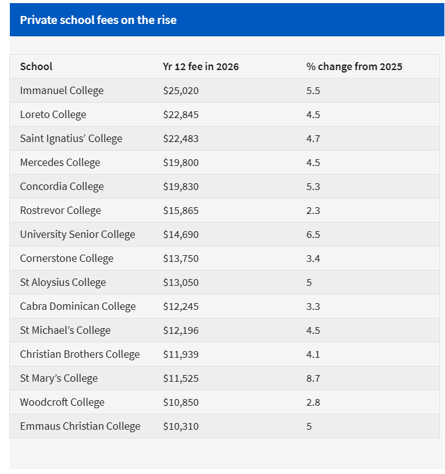The height and width of the screenshot is (474, 445).
Task: Click the School column header
Action: [36, 66]
